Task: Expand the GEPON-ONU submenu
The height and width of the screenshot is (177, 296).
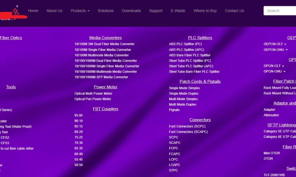Action: 275,49
